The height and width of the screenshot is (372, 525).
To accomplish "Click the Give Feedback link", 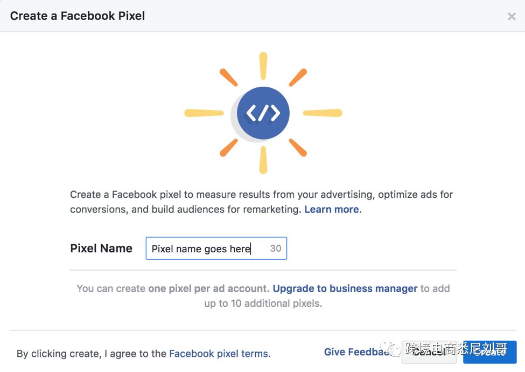I will pyautogui.click(x=355, y=352).
